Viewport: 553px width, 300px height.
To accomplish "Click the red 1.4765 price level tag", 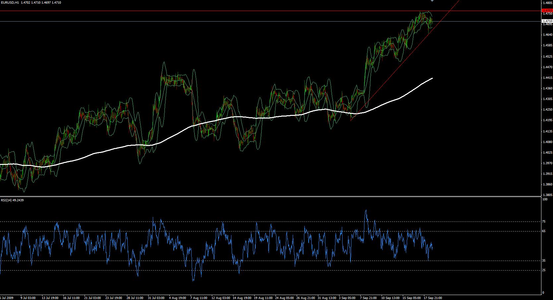I will click(547, 11).
